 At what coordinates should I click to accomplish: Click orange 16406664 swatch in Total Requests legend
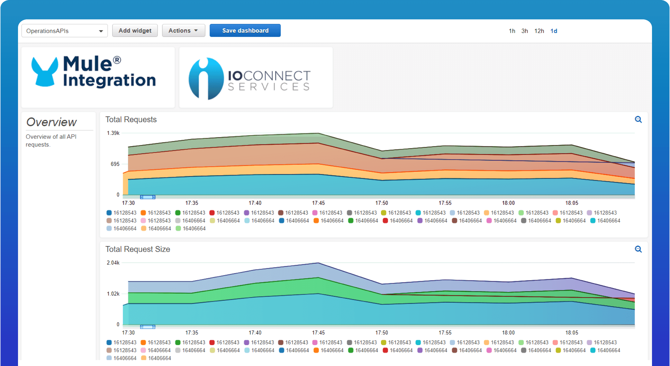click(x=316, y=221)
